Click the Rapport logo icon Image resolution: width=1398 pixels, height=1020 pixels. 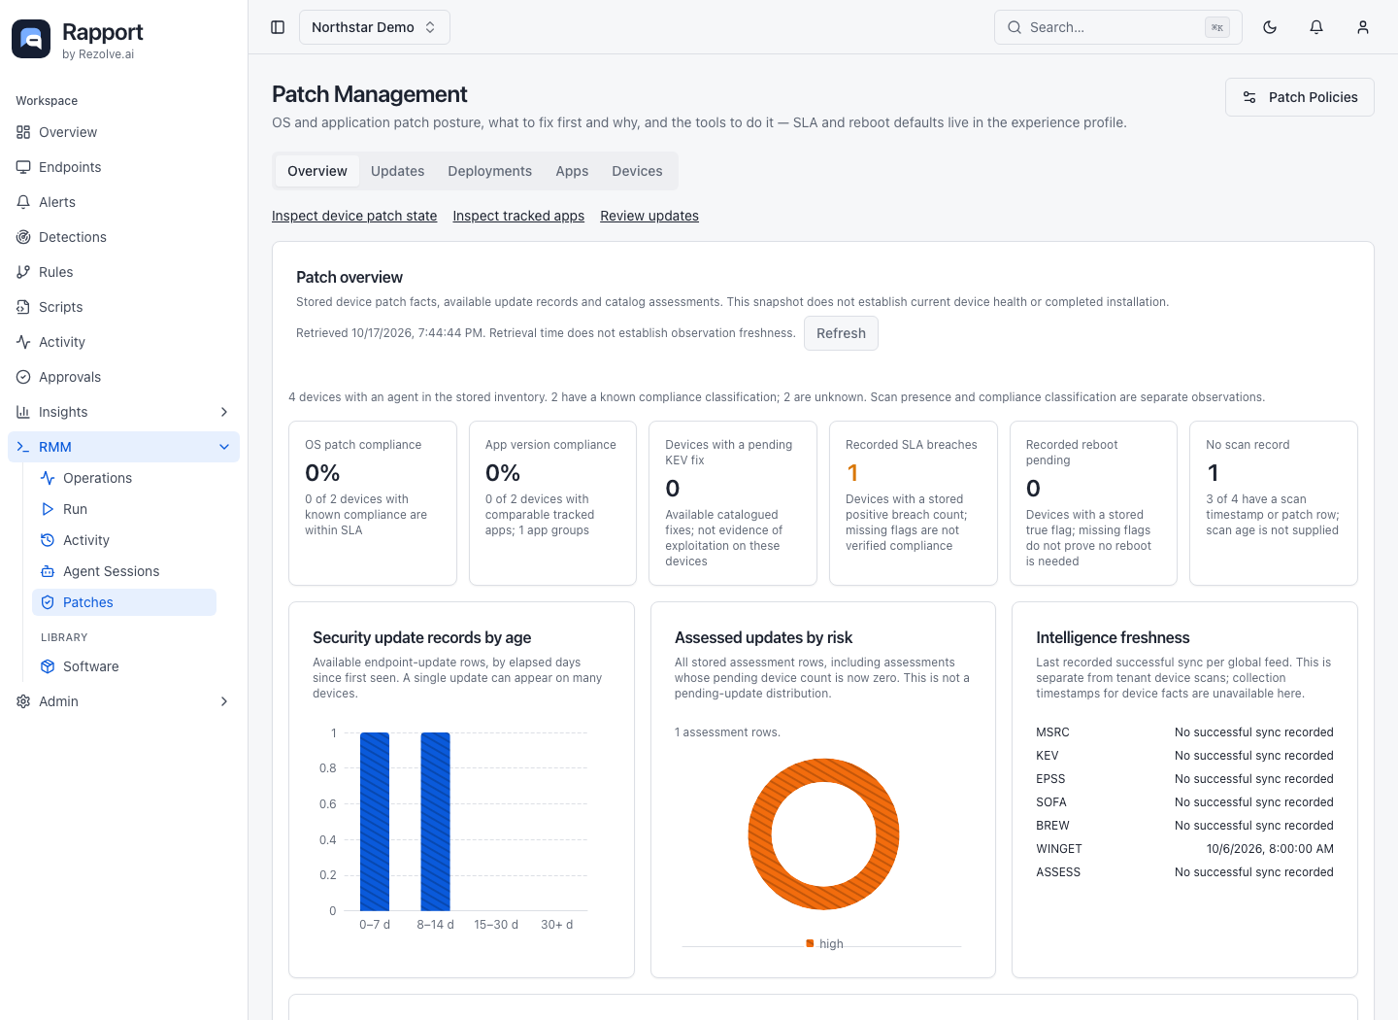tap(31, 39)
